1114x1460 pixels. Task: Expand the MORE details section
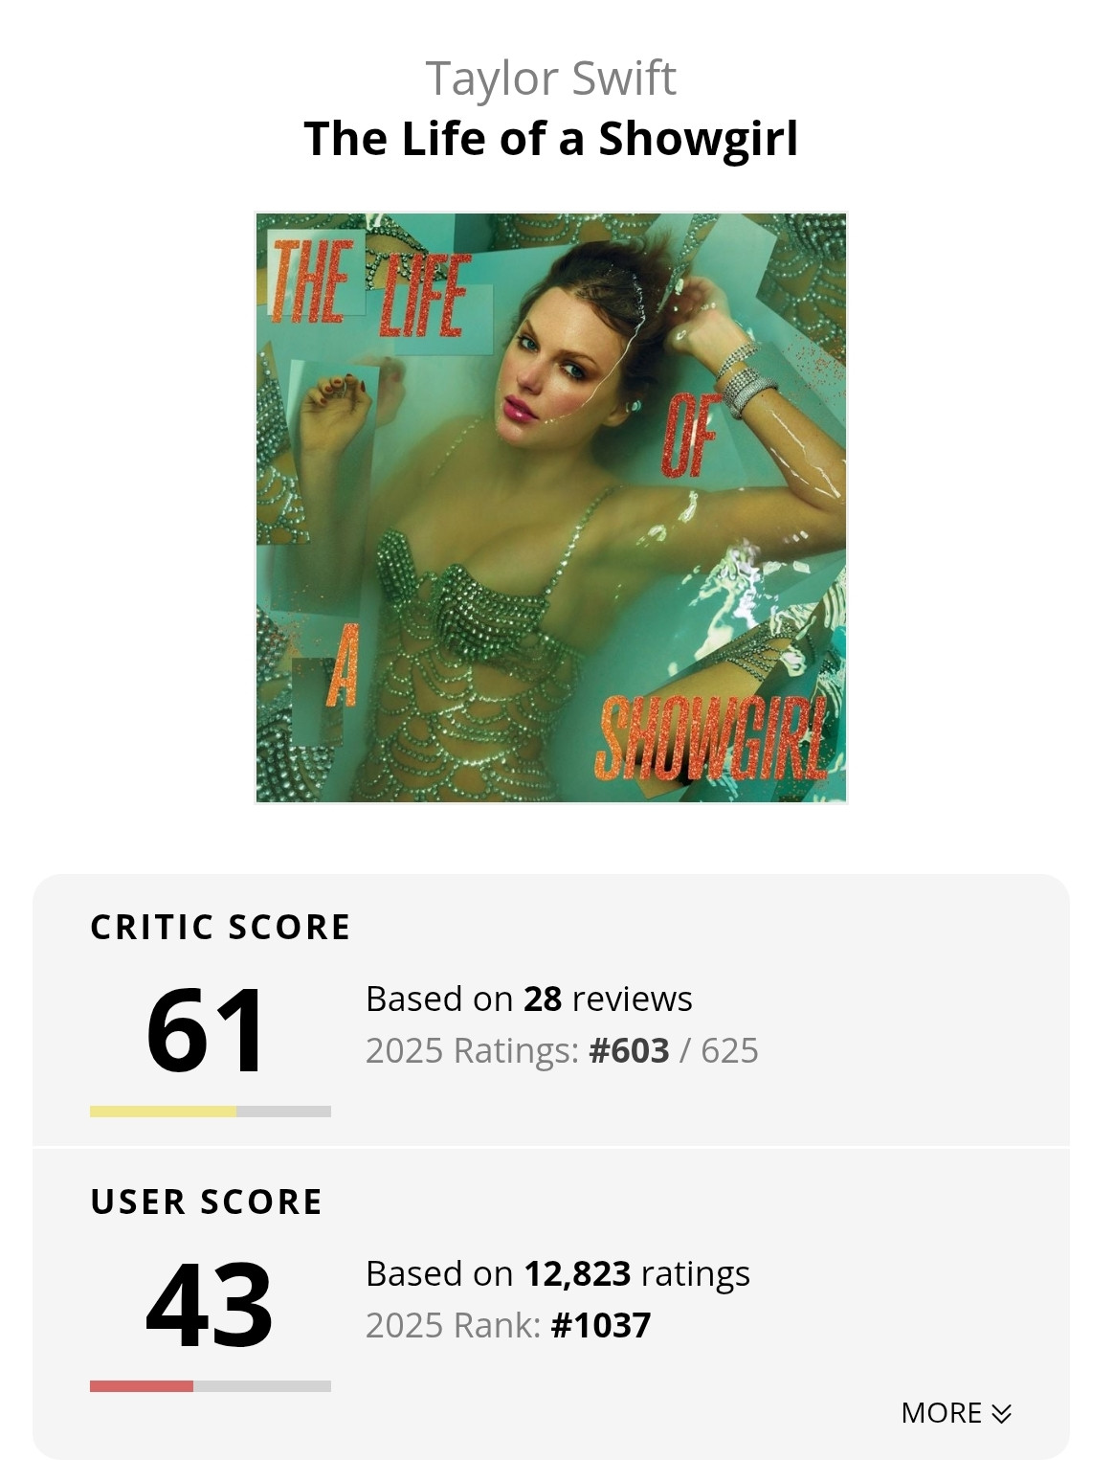[942, 1413]
